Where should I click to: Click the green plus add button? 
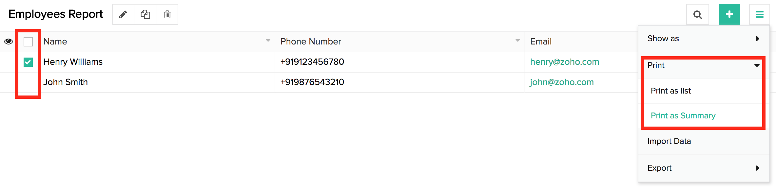coord(729,14)
